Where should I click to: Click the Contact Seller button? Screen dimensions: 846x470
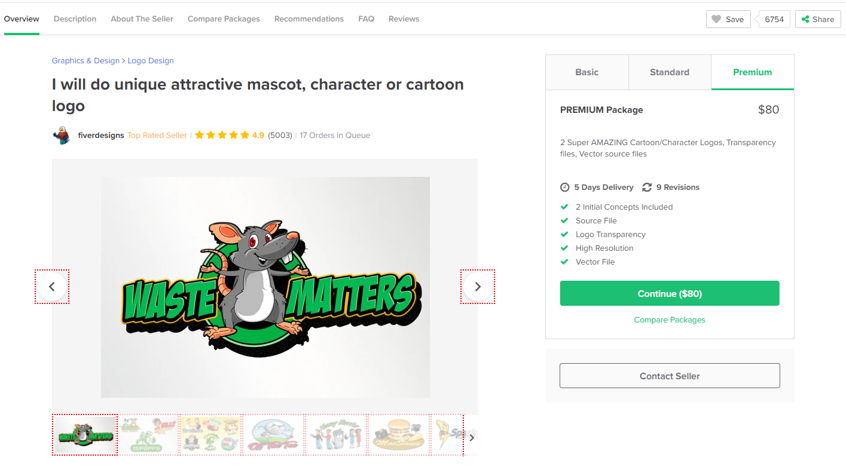(x=670, y=376)
